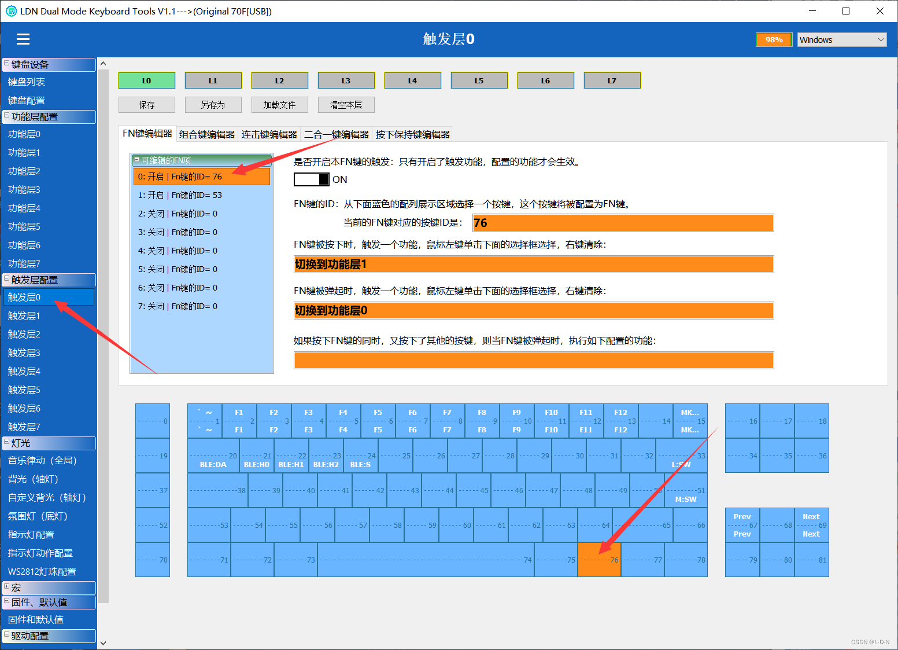
Task: Click the 切换到功能层0 release-function box
Action: click(x=534, y=311)
